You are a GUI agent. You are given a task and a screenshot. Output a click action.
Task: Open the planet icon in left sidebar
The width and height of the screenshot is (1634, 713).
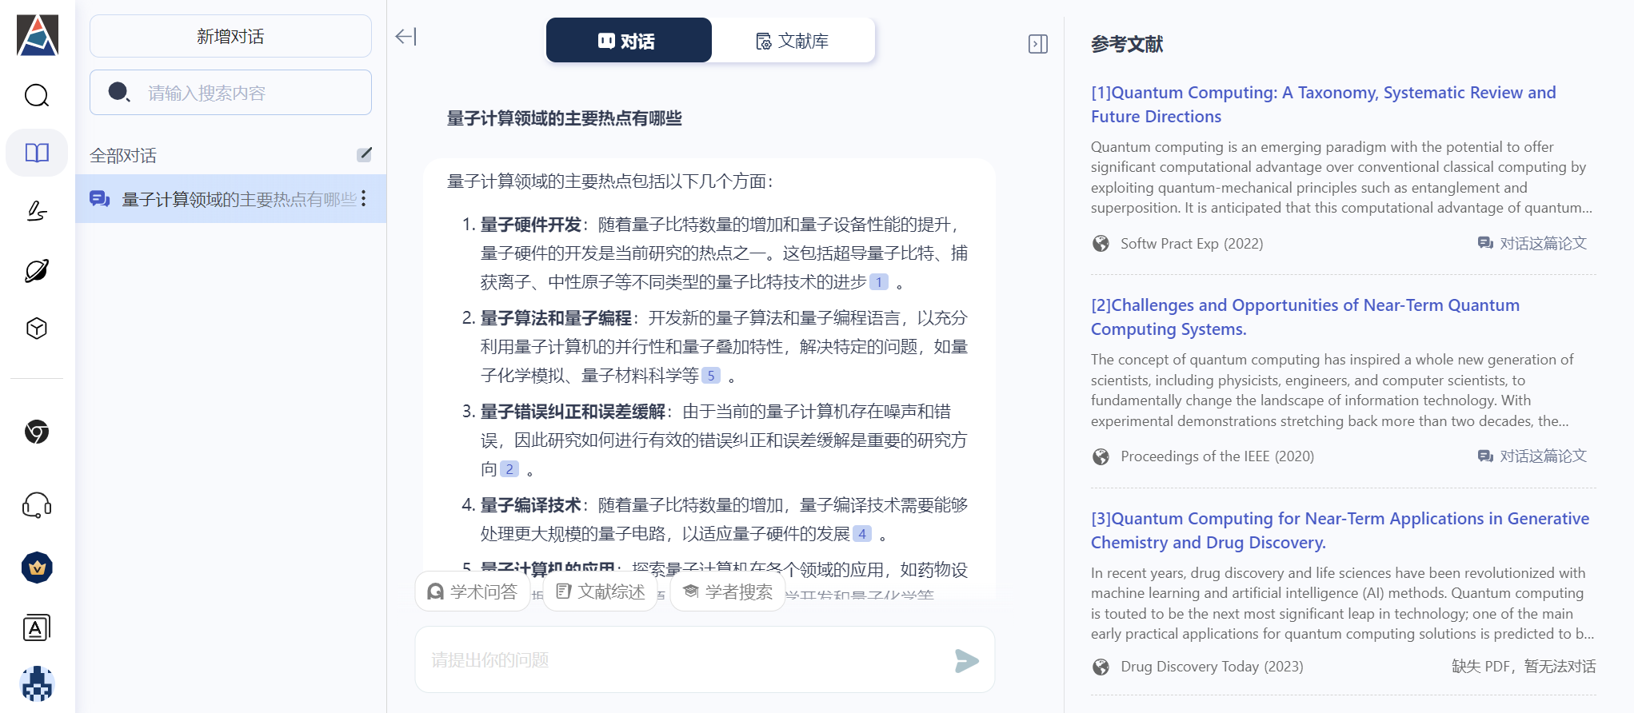37,271
